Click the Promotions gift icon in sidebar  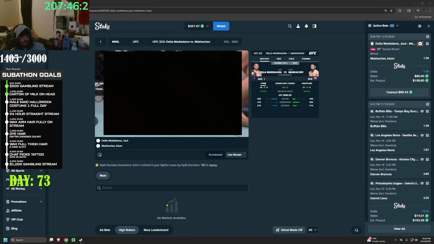click(x=8, y=202)
